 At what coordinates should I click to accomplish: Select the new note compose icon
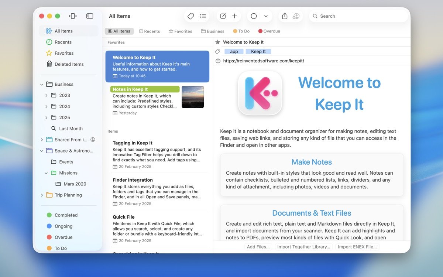point(223,16)
